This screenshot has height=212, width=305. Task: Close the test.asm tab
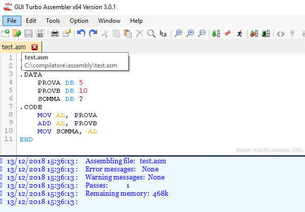click(35, 47)
